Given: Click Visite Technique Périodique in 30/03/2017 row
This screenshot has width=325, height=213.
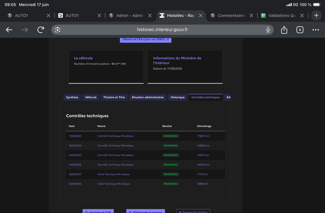Looking at the screenshot, I should coord(114,174).
